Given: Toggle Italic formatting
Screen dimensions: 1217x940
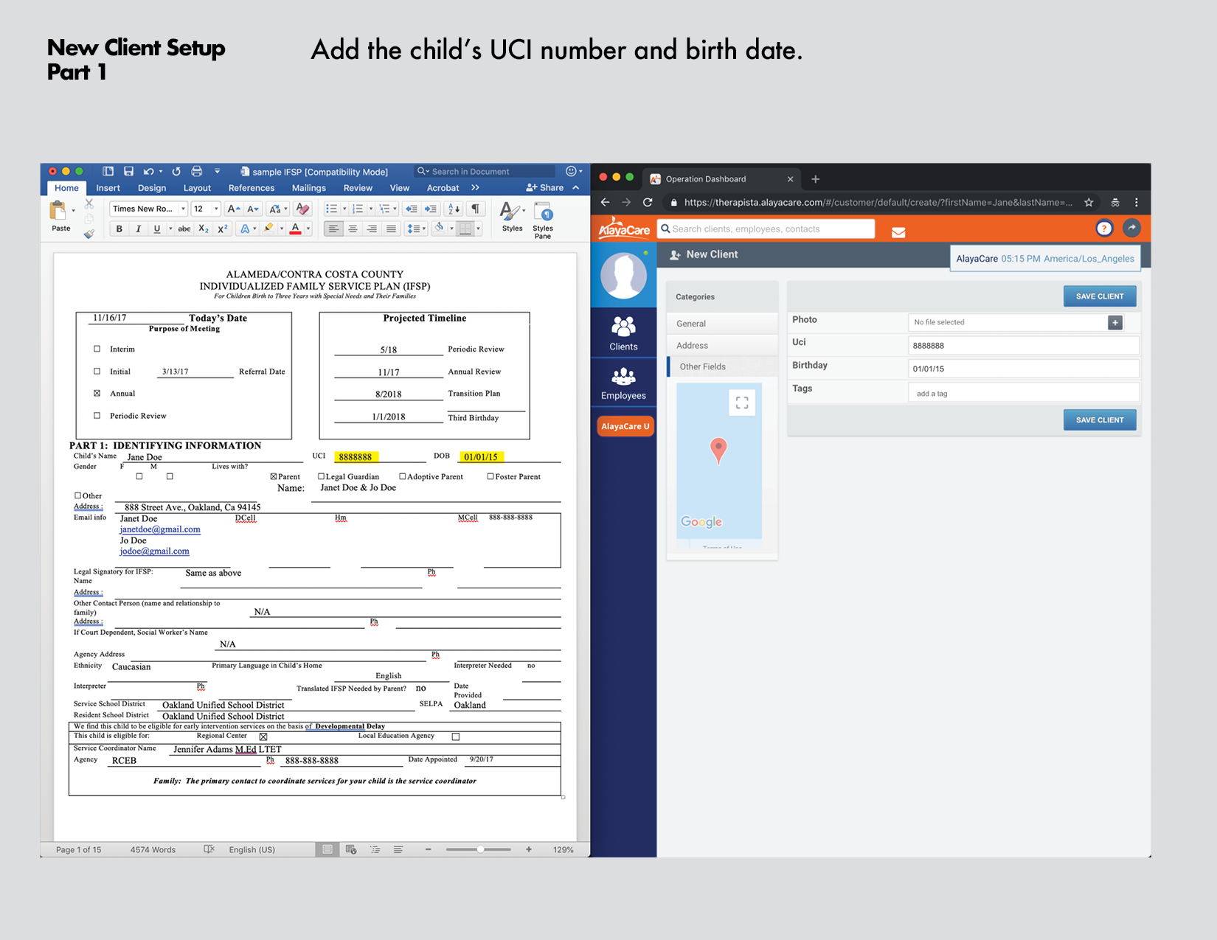Looking at the screenshot, I should (x=138, y=229).
